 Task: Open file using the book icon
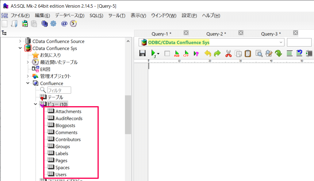pyautogui.click(x=14, y=24)
